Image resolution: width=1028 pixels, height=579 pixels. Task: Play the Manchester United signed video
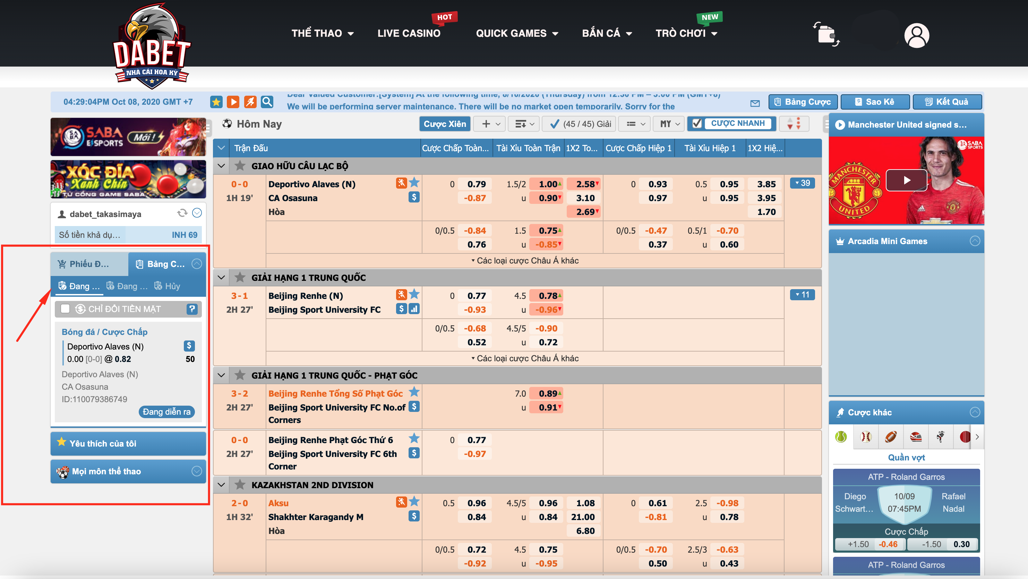point(906,180)
